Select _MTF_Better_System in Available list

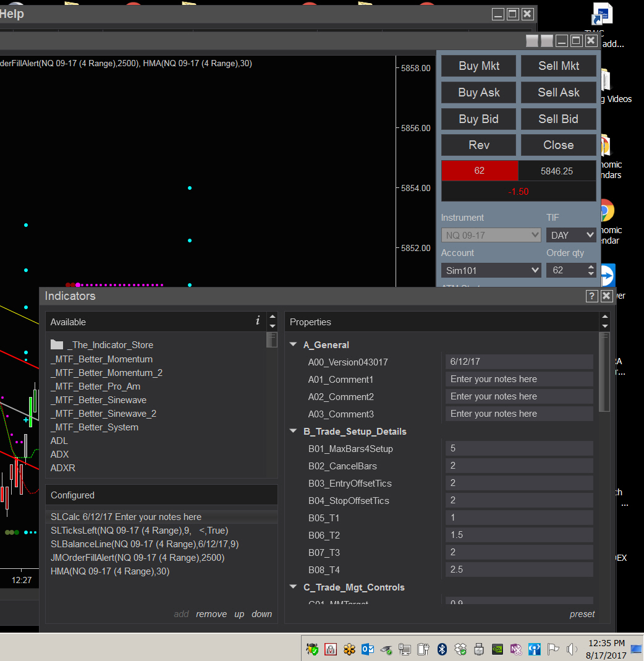coord(95,427)
